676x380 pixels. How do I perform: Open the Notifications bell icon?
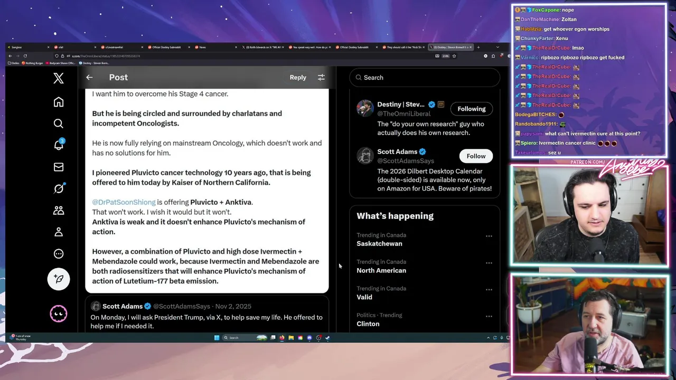(x=59, y=145)
